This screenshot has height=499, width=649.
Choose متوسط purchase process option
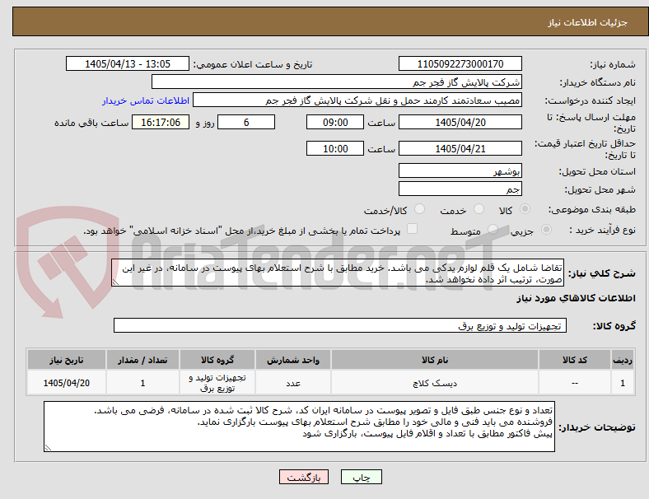point(493,230)
